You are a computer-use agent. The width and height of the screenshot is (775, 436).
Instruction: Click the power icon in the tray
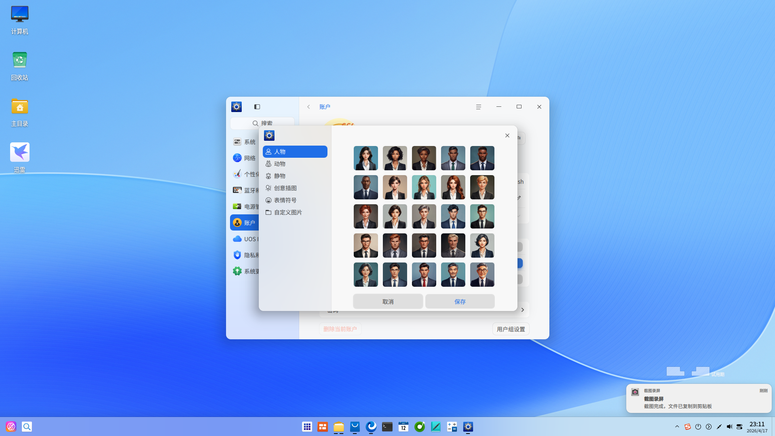[698, 427]
